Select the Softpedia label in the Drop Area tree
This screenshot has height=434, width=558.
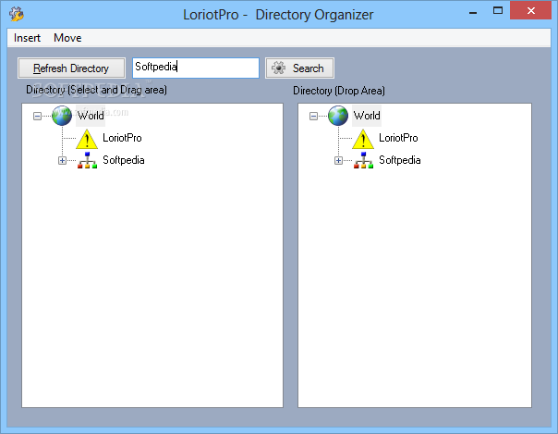400,160
